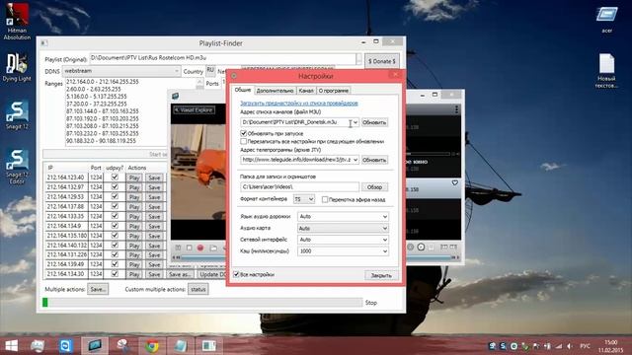Open the new text document desktop icon
Screen dimensions: 632x355
pyautogui.click(x=606, y=71)
